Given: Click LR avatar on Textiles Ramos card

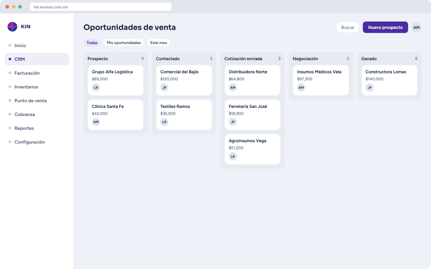Looking at the screenshot, I should pyautogui.click(x=164, y=122).
